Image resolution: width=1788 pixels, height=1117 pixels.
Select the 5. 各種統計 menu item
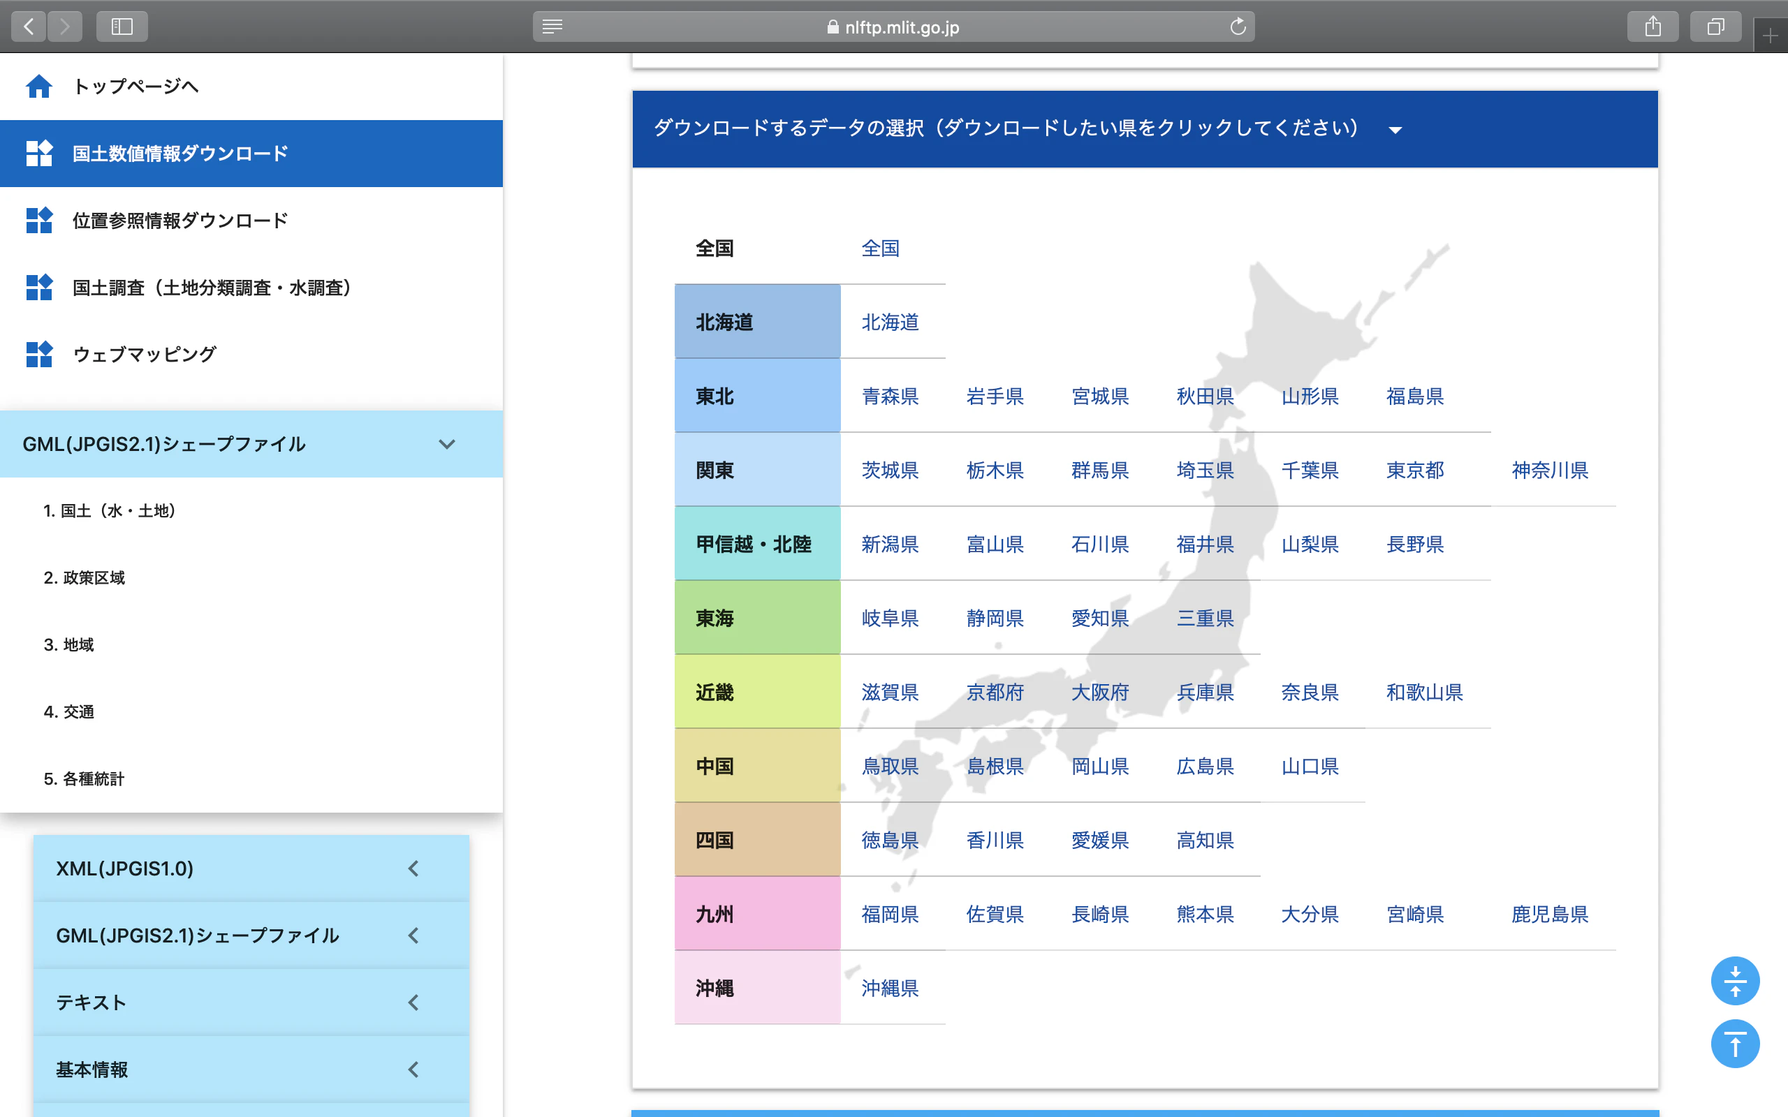coord(85,778)
